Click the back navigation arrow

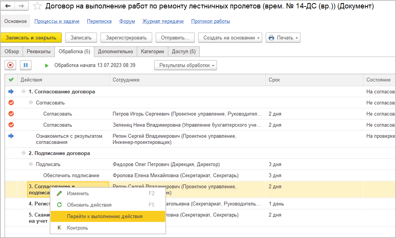coord(8,6)
